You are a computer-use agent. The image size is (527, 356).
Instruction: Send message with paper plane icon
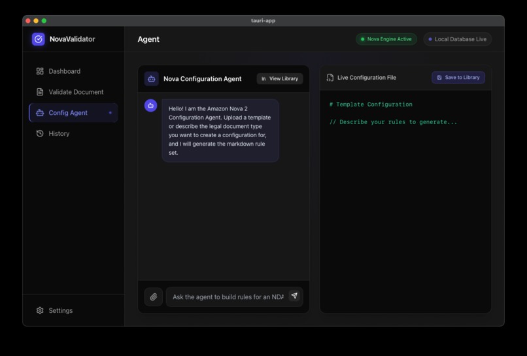point(294,296)
